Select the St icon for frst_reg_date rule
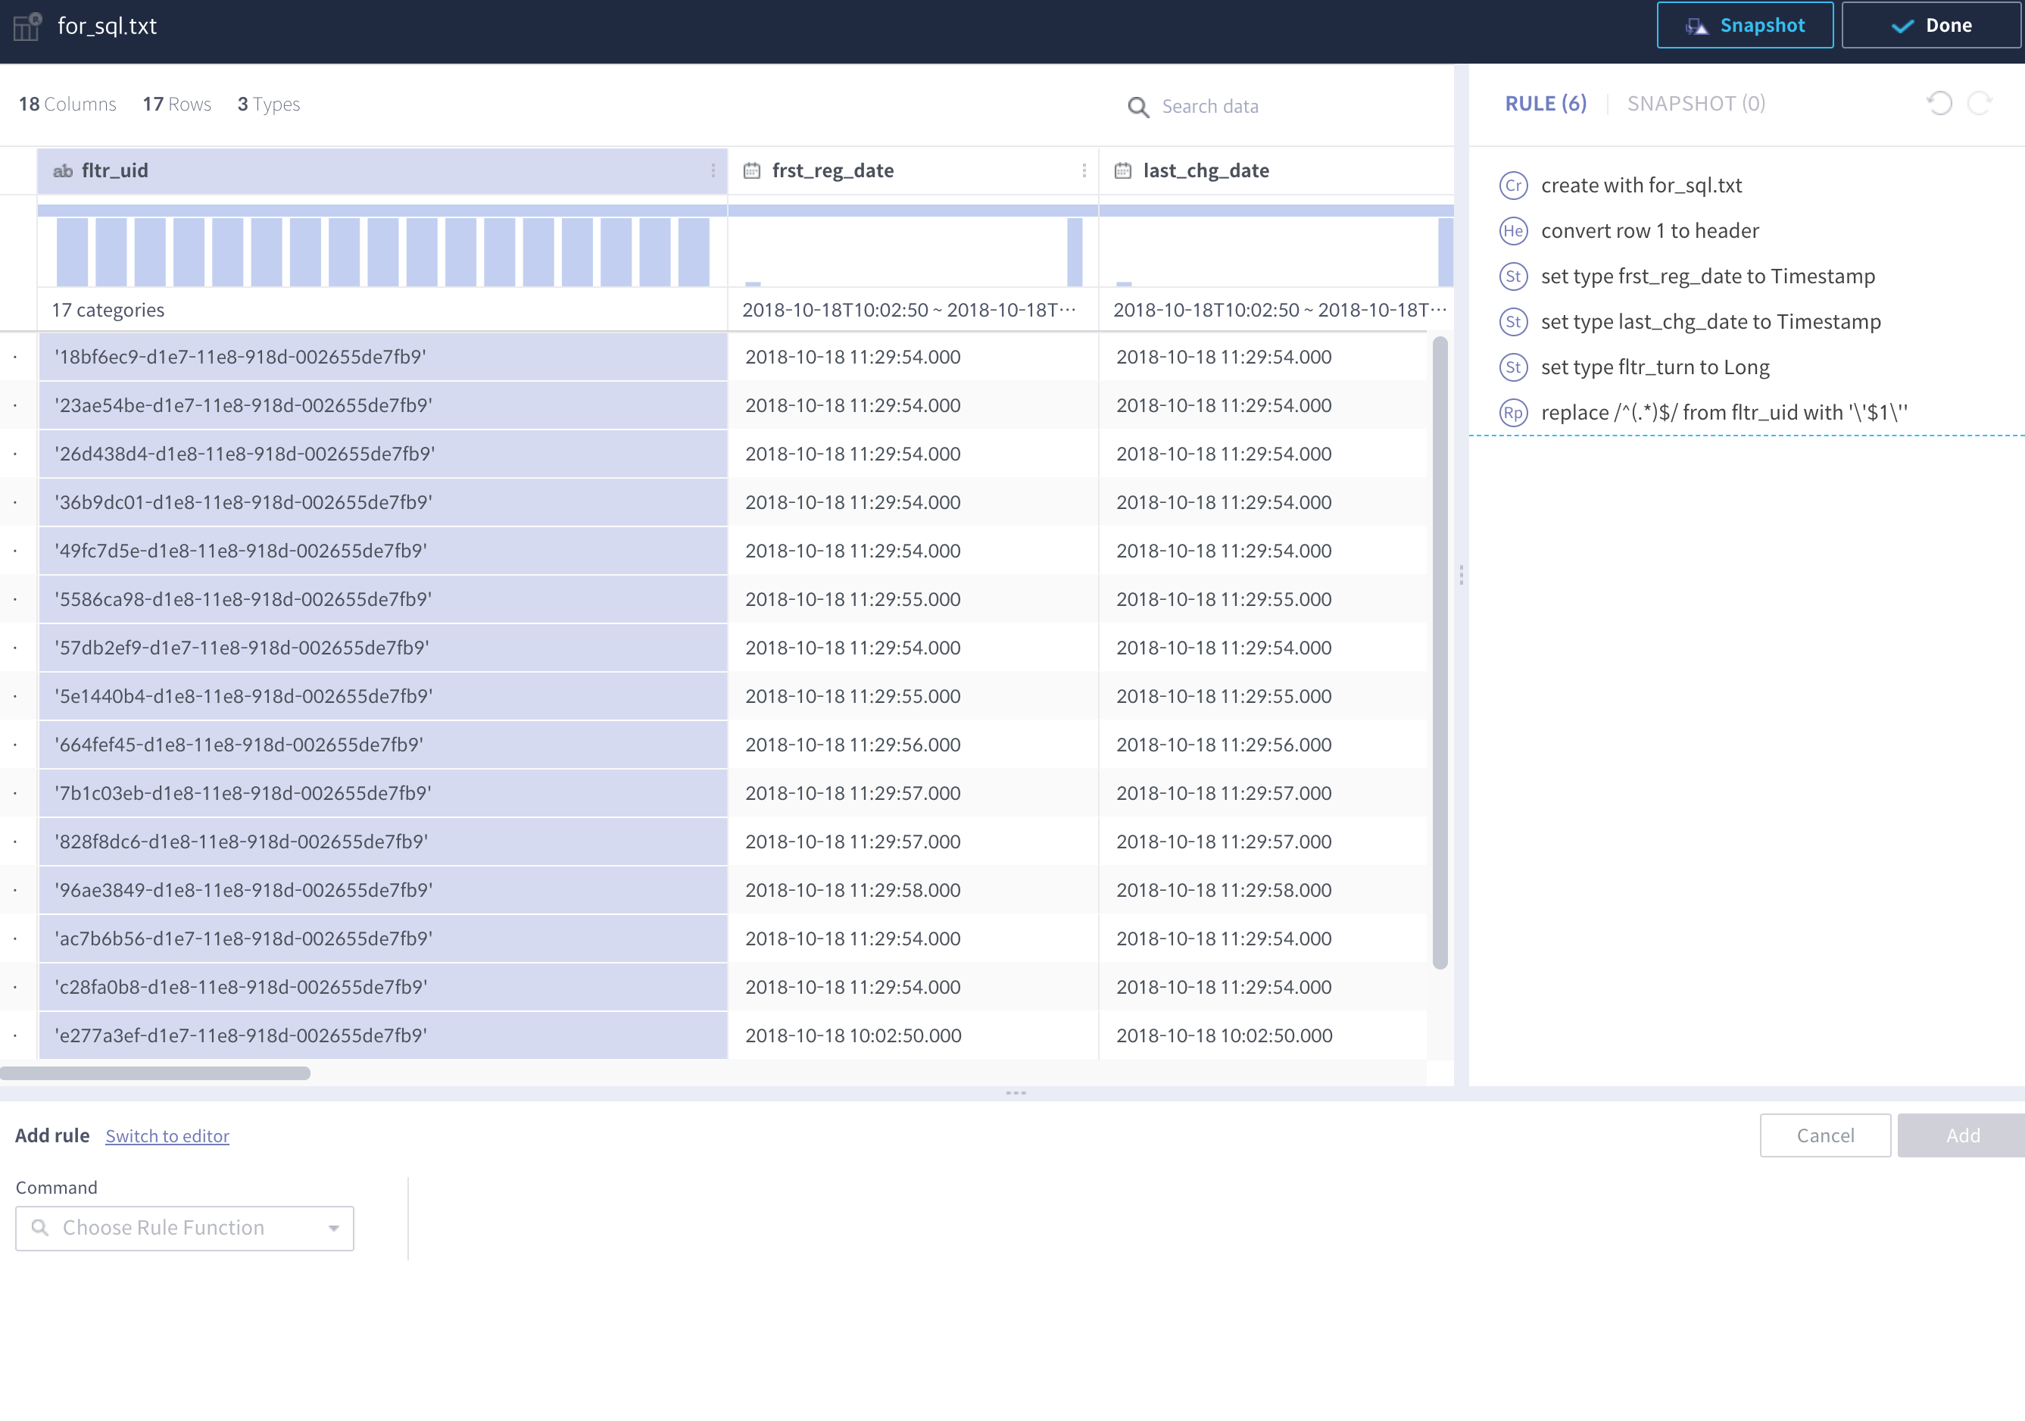 [1514, 276]
